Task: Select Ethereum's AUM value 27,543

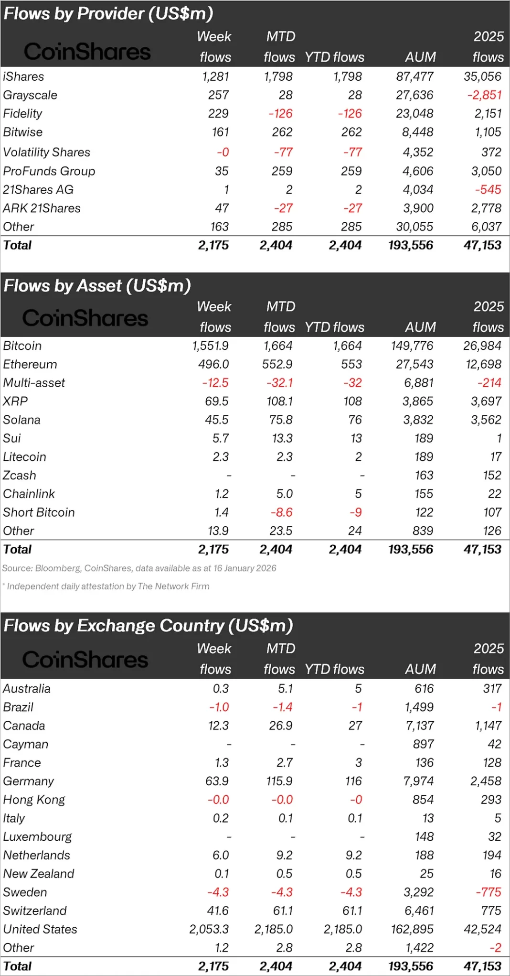Action: (414, 364)
